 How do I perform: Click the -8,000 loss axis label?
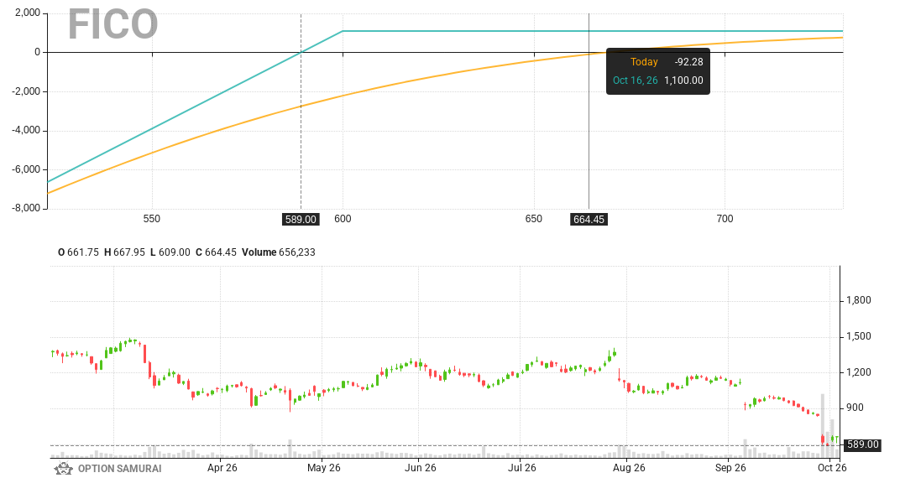[x=26, y=208]
